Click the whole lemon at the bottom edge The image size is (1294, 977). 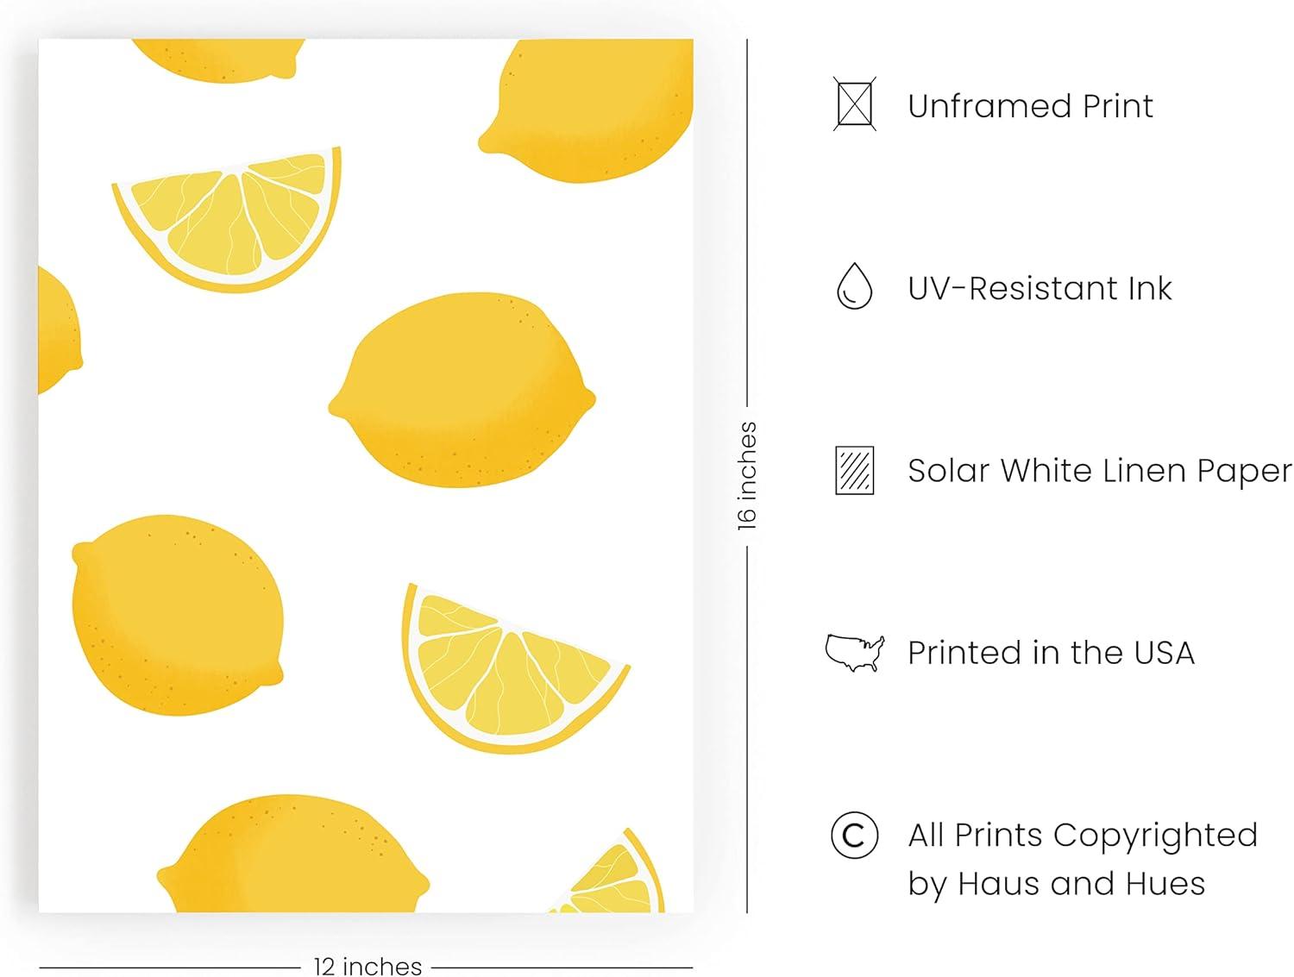pos(293,855)
